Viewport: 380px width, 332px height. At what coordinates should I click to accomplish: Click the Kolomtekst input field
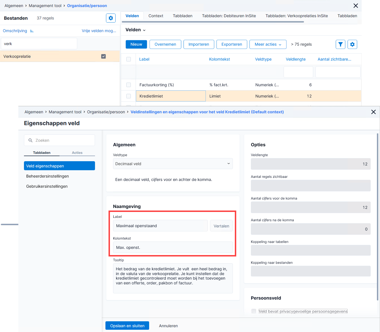(173, 247)
